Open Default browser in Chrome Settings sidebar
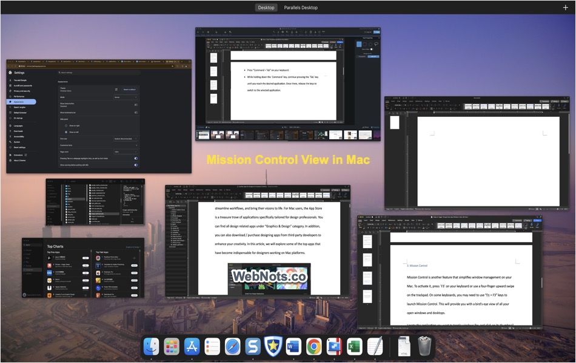The width and height of the screenshot is (576, 363). point(21,113)
